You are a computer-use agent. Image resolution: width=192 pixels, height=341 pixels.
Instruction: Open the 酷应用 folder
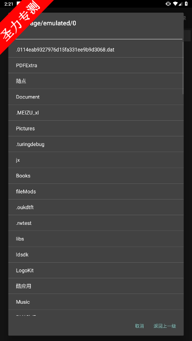(96, 286)
